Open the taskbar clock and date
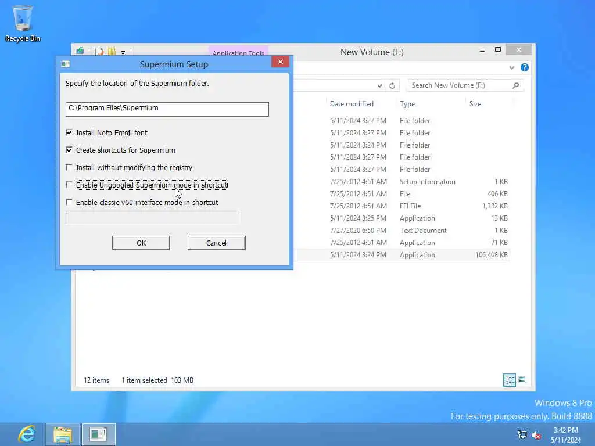Screen dimensions: 595x446 click(566, 435)
